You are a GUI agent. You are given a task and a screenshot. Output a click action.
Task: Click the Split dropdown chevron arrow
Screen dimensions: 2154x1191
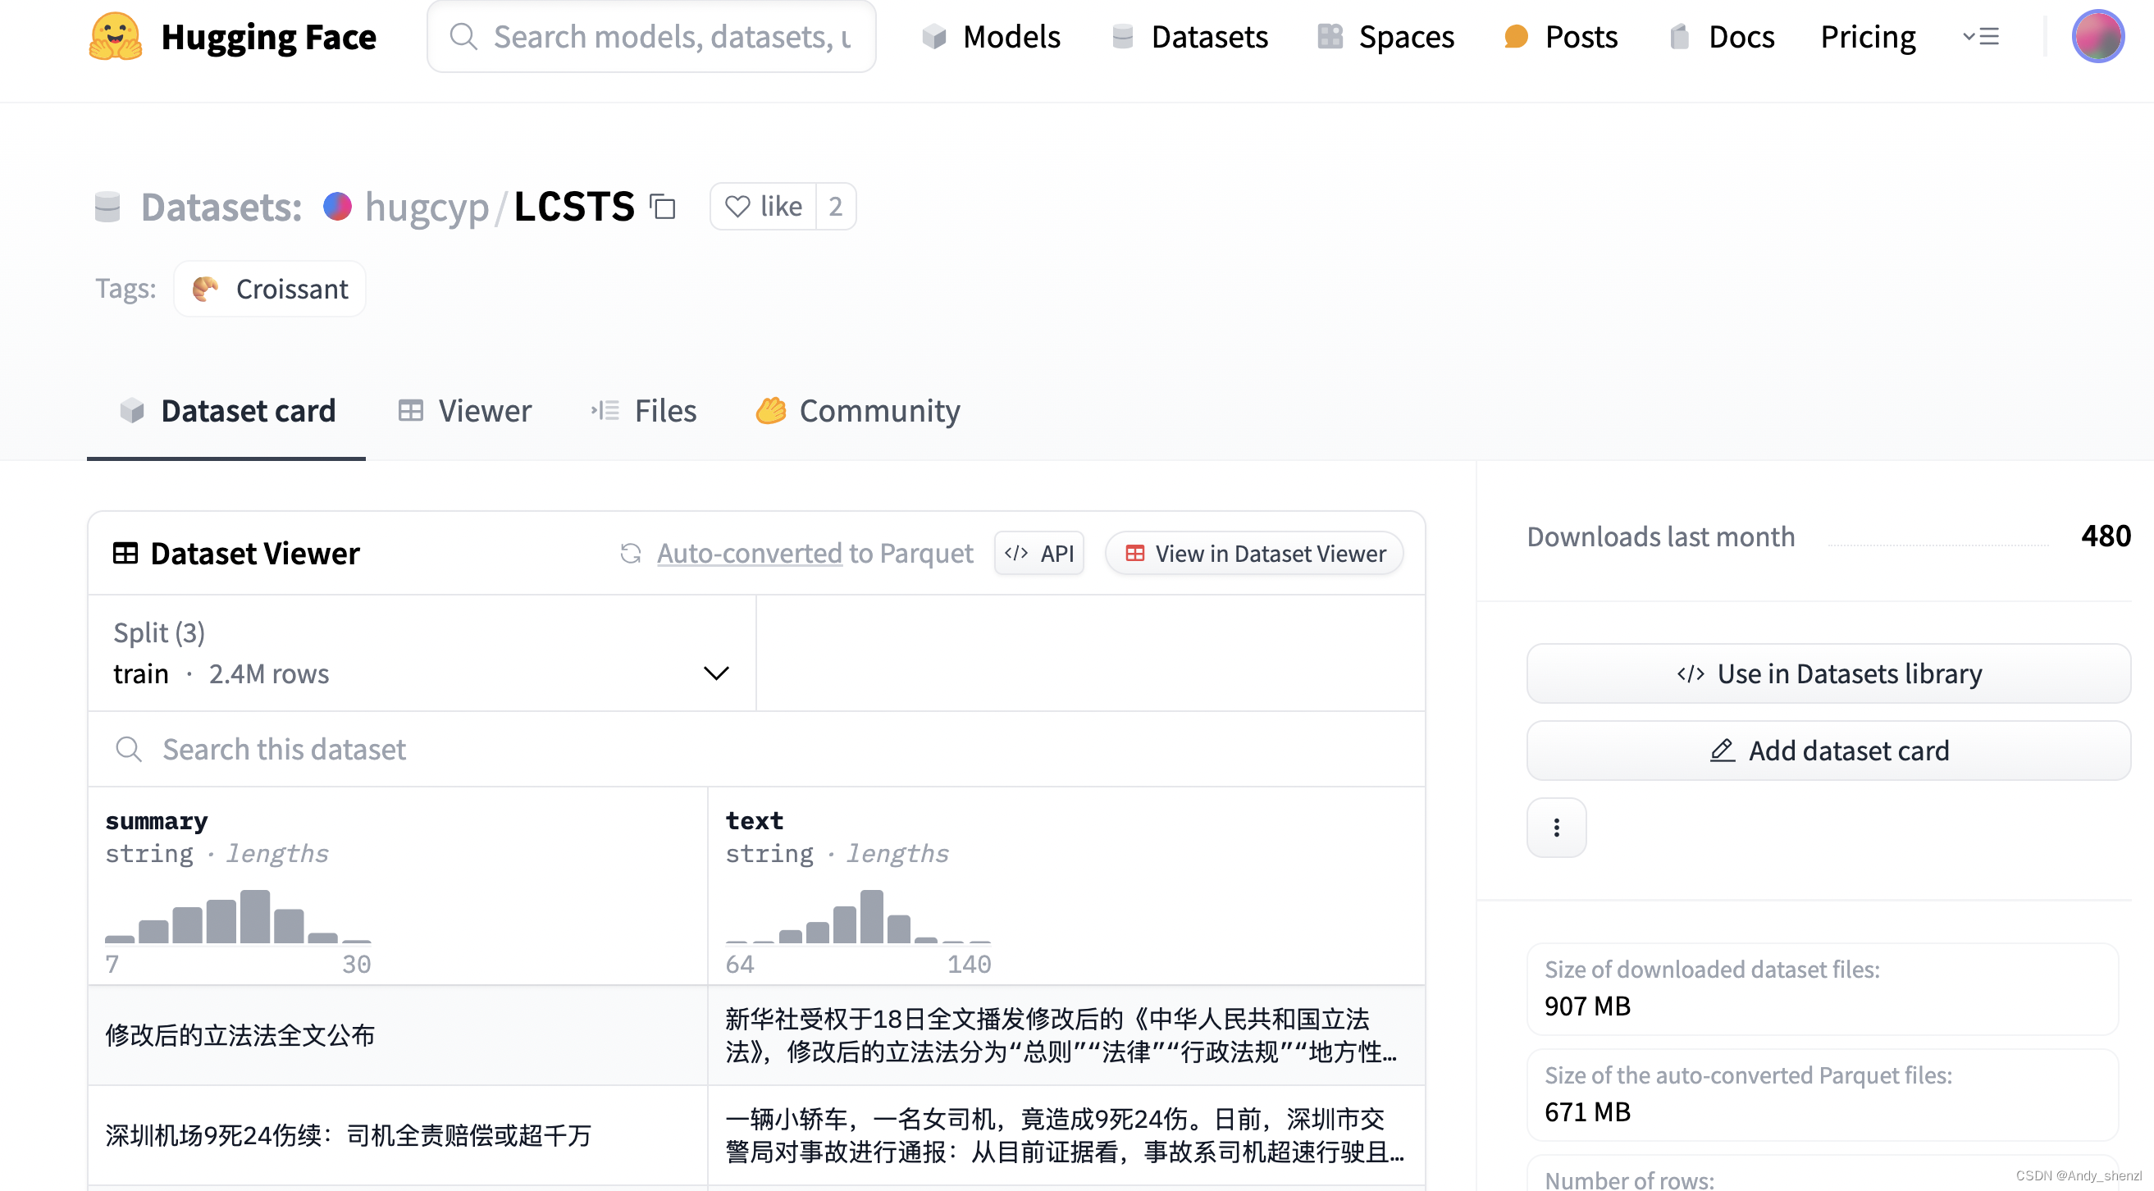[x=716, y=673]
